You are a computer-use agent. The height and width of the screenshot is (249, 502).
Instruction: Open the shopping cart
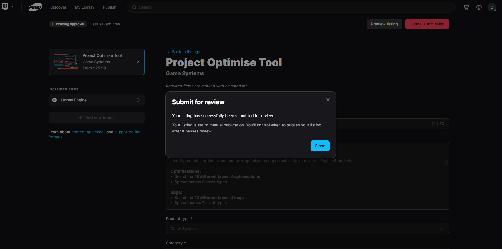pyautogui.click(x=466, y=7)
